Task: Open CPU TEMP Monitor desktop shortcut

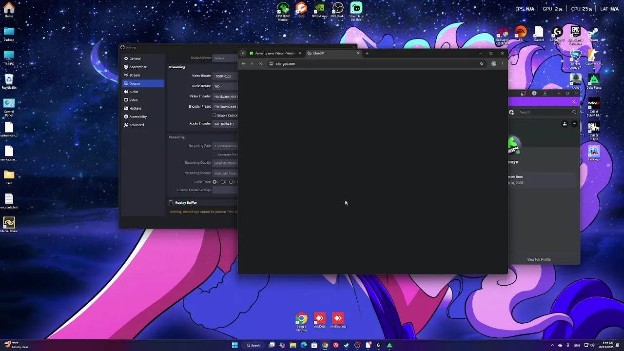Action: pyautogui.click(x=283, y=12)
